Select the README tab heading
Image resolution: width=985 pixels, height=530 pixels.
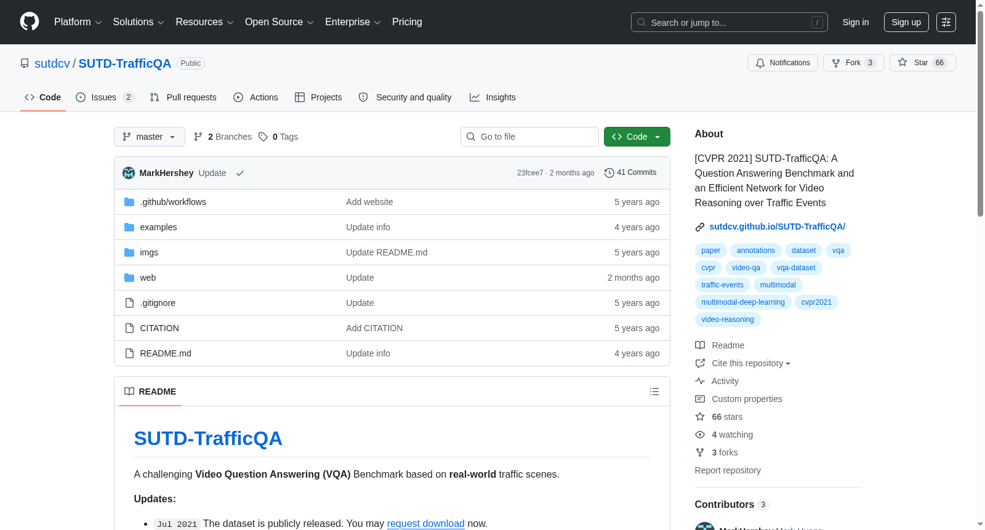coord(150,391)
